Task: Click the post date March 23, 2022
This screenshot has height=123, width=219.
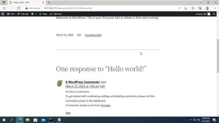Action: click(x=65, y=35)
